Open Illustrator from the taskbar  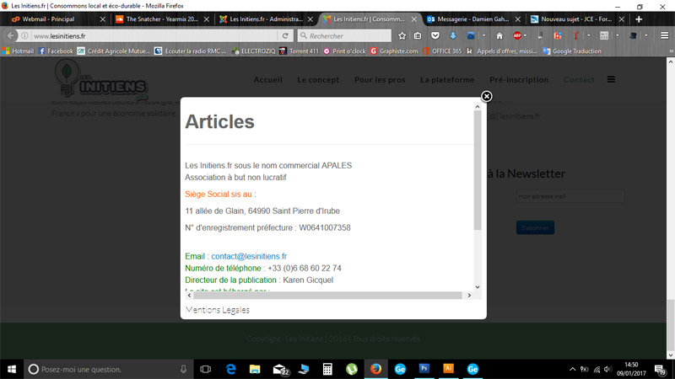[x=448, y=369]
